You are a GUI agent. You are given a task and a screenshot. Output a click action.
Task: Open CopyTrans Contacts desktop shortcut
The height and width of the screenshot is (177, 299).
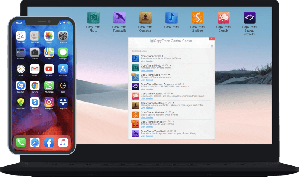tap(145, 18)
